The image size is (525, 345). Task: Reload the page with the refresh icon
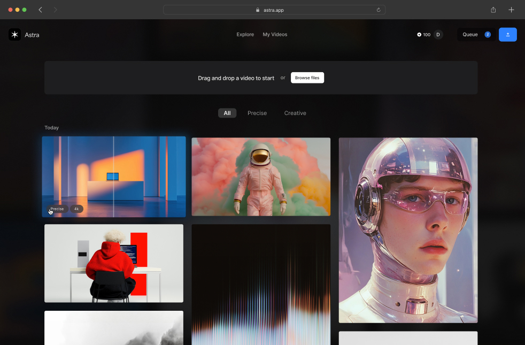click(x=379, y=10)
